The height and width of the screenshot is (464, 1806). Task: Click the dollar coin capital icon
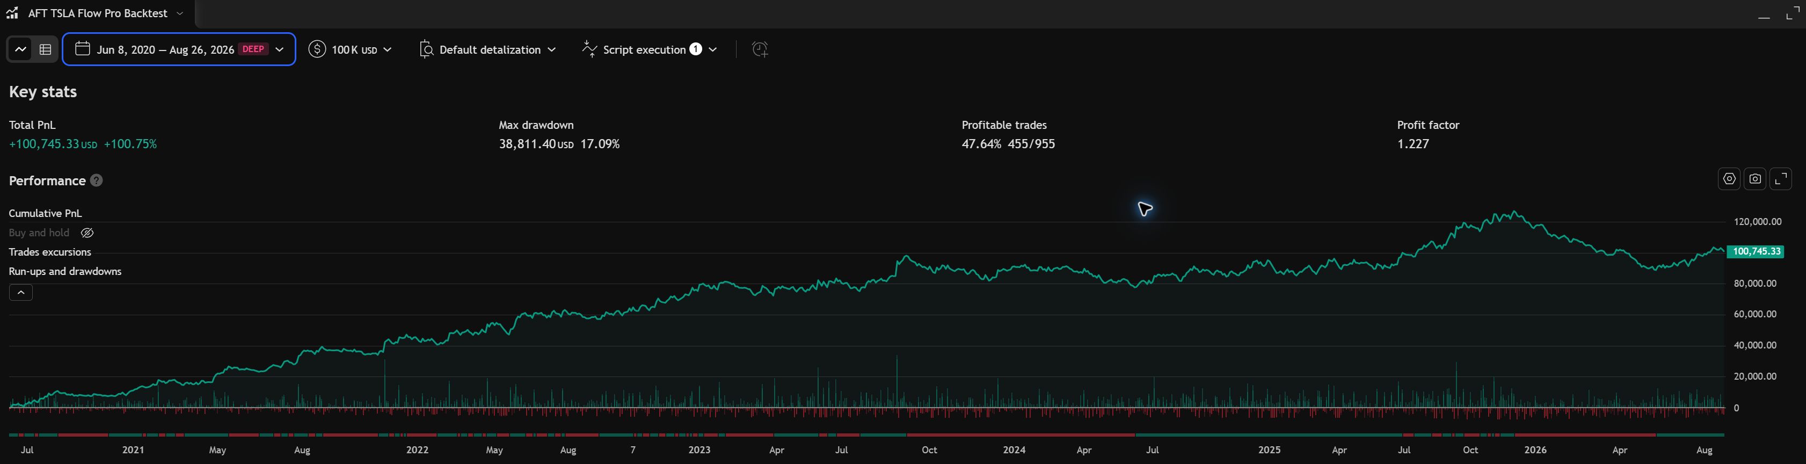[317, 49]
